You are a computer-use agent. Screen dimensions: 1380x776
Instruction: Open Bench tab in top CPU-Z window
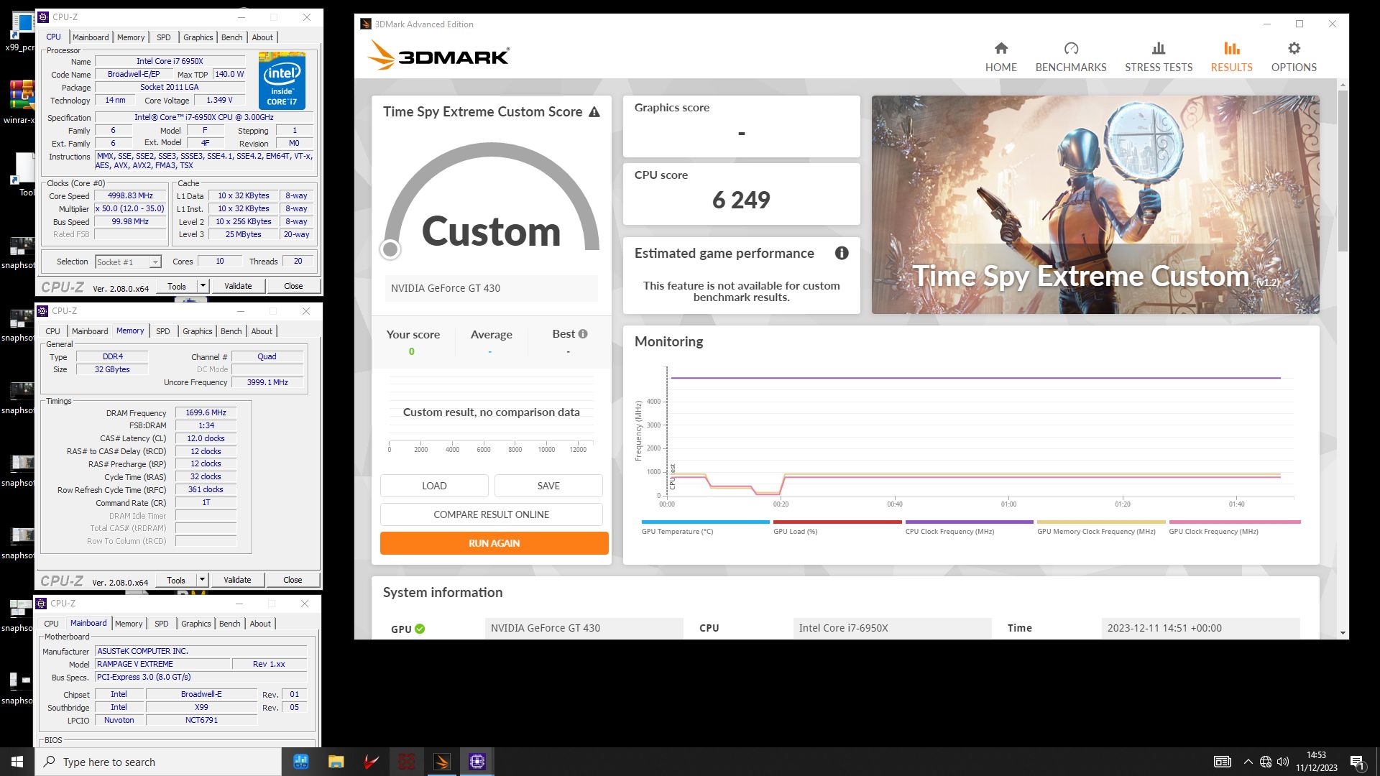[231, 37]
